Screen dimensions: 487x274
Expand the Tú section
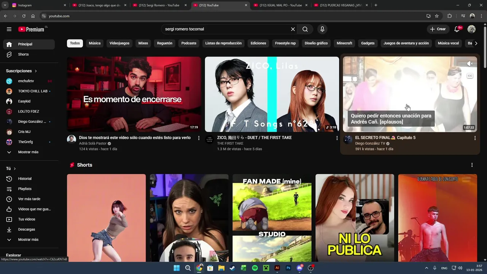click(11, 169)
